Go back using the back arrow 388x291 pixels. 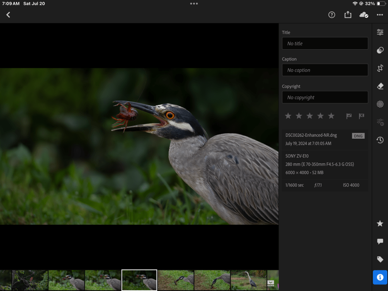pos(8,15)
